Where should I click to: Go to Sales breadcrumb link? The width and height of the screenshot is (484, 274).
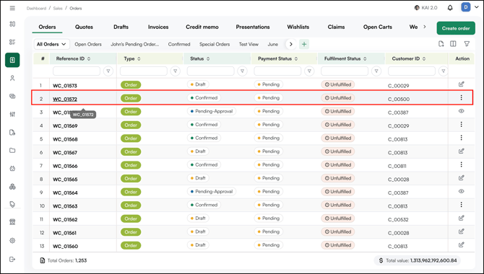[58, 9]
